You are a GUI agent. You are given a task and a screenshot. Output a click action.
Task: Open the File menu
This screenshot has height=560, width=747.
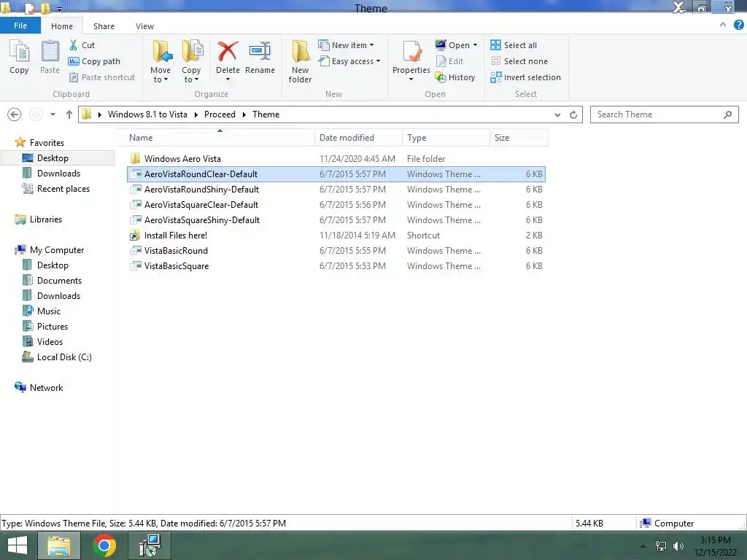click(x=20, y=26)
